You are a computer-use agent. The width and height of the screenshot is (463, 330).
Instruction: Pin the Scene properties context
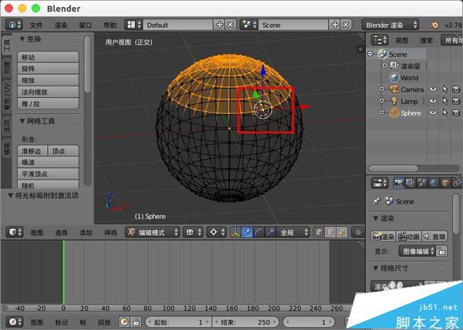click(376, 201)
